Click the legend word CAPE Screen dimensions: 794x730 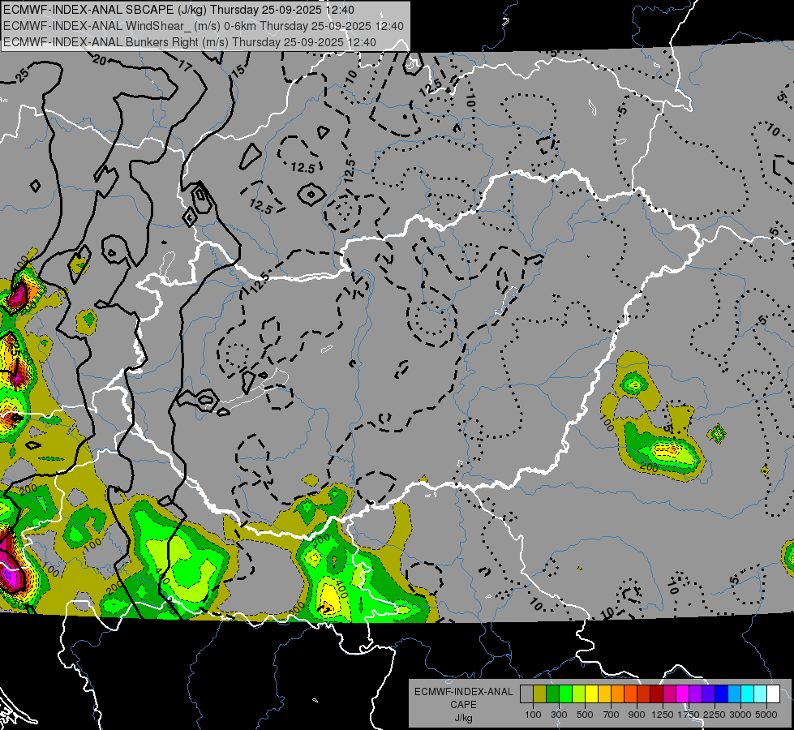coord(463,705)
